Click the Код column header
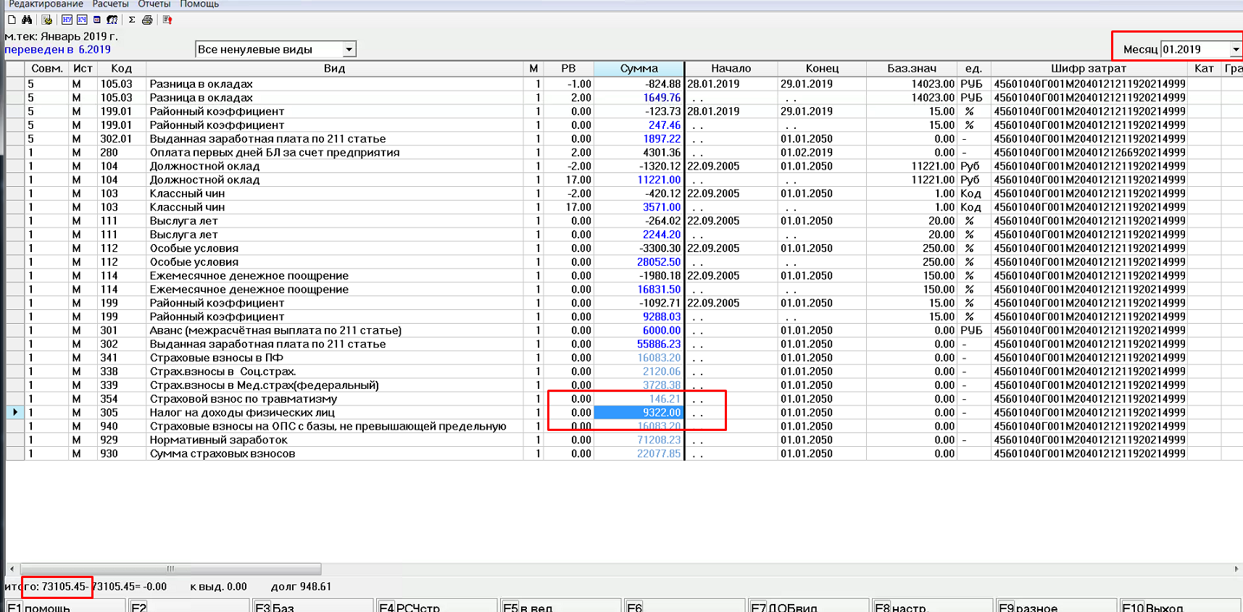1243x612 pixels. 122,68
